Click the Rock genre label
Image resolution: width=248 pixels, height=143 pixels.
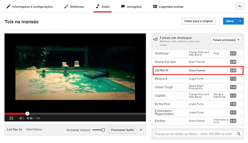tap(216, 54)
